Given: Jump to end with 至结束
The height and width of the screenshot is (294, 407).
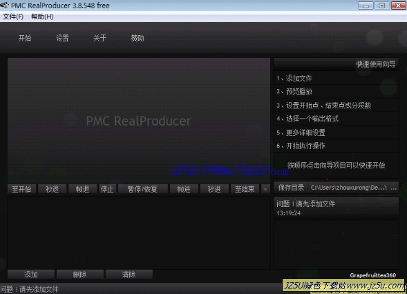Looking at the screenshot, I should point(245,189).
